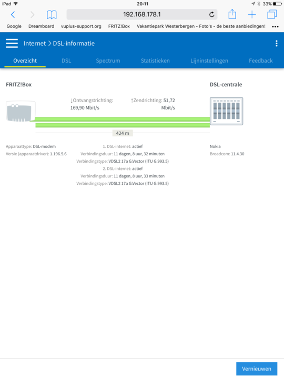
Task: Click the Internet breadcrumb in header
Action: (x=35, y=44)
